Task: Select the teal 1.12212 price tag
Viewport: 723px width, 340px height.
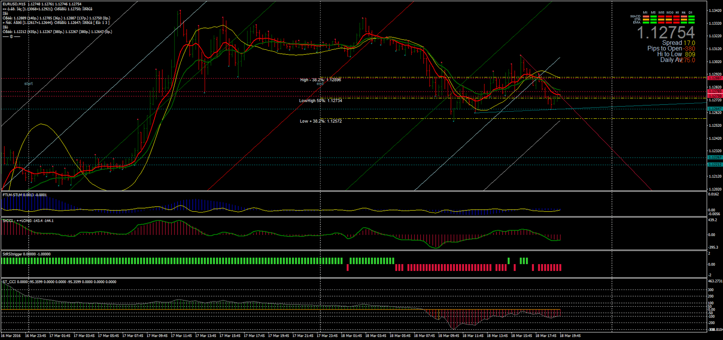Action: coord(715,164)
